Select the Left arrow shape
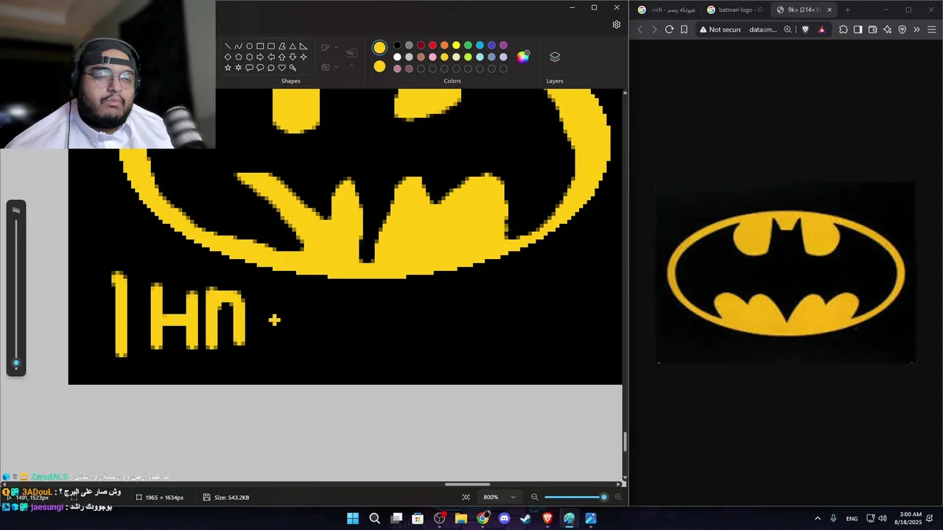Viewport: 943px width, 530px height. [x=271, y=57]
